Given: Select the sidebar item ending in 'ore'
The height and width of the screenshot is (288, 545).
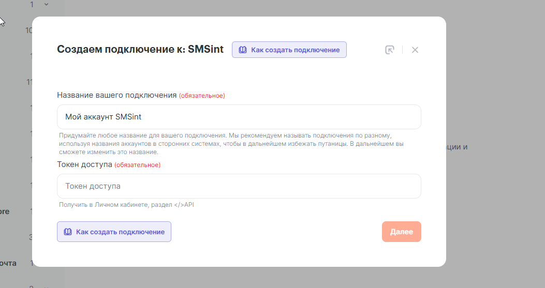Looking at the screenshot, I should [x=5, y=211].
